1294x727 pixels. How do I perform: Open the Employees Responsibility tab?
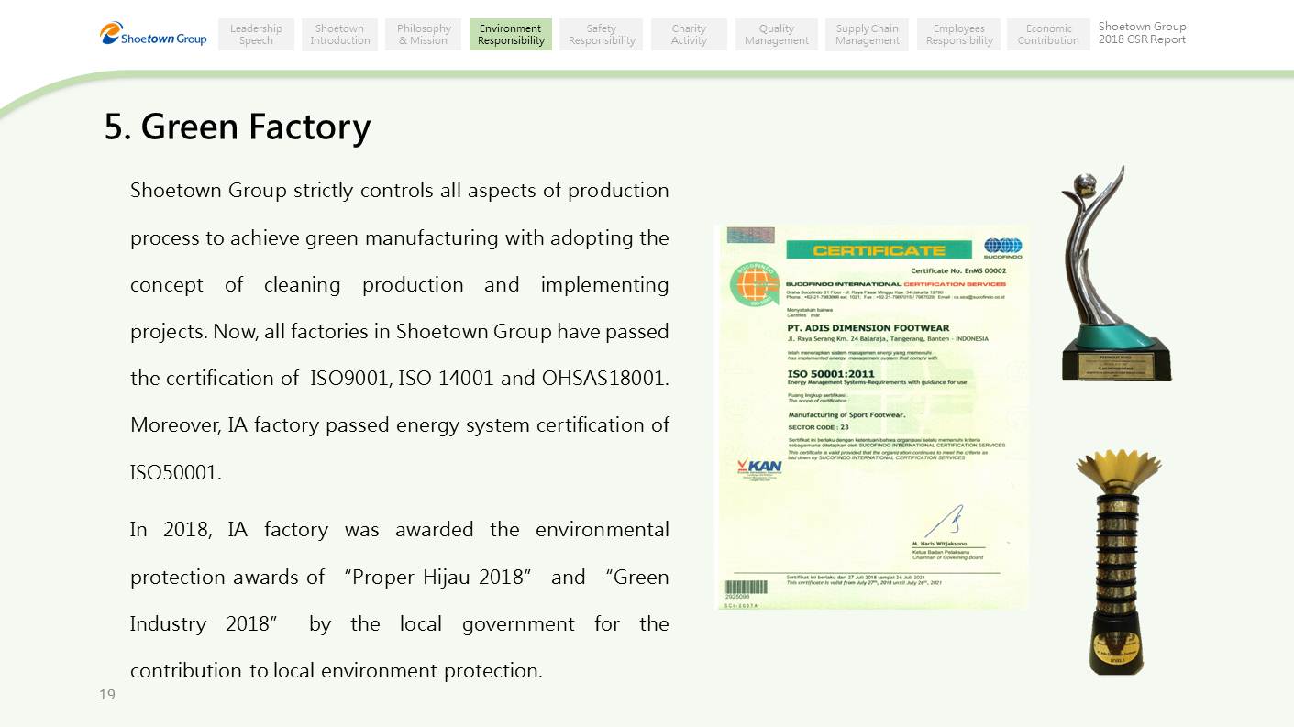[x=959, y=35]
